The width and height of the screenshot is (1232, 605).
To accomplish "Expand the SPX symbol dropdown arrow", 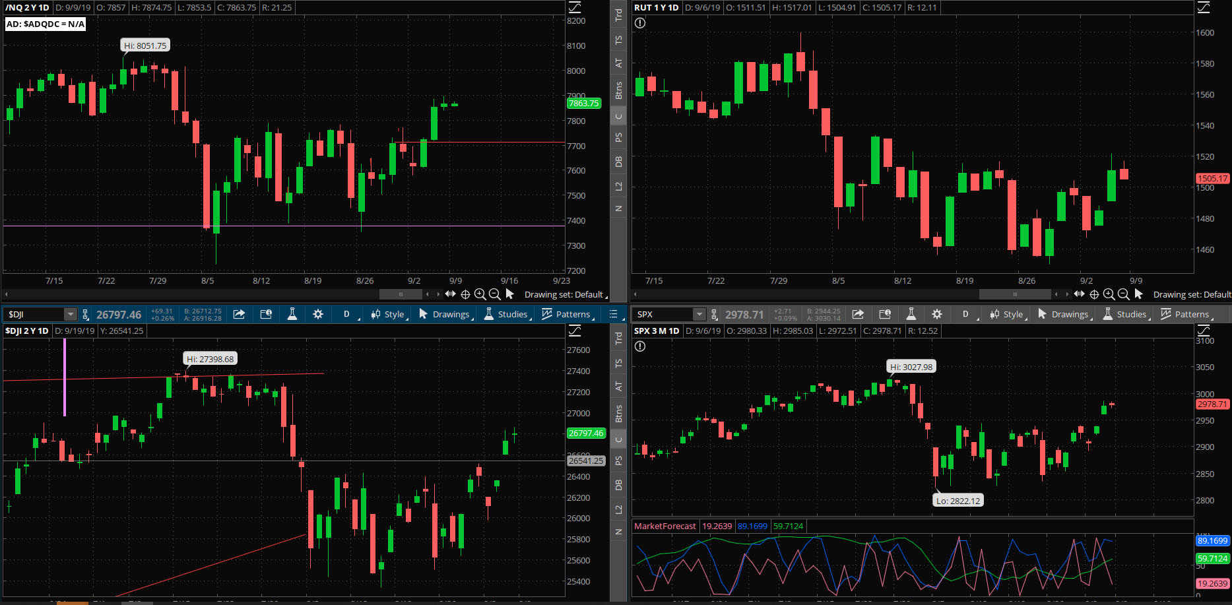I will (x=699, y=315).
